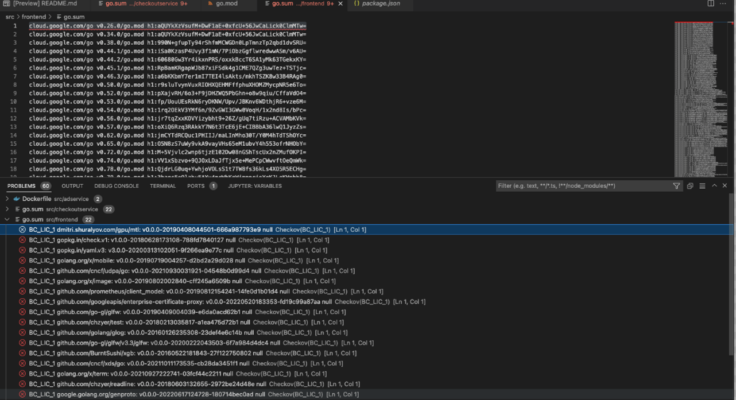The width and height of the screenshot is (736, 400).
Task: Click error icon of enterprise-certificate-proxy problem
Action: 22,302
